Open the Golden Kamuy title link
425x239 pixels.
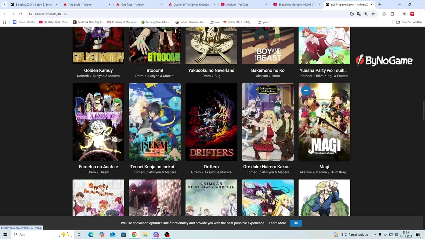[98, 70]
